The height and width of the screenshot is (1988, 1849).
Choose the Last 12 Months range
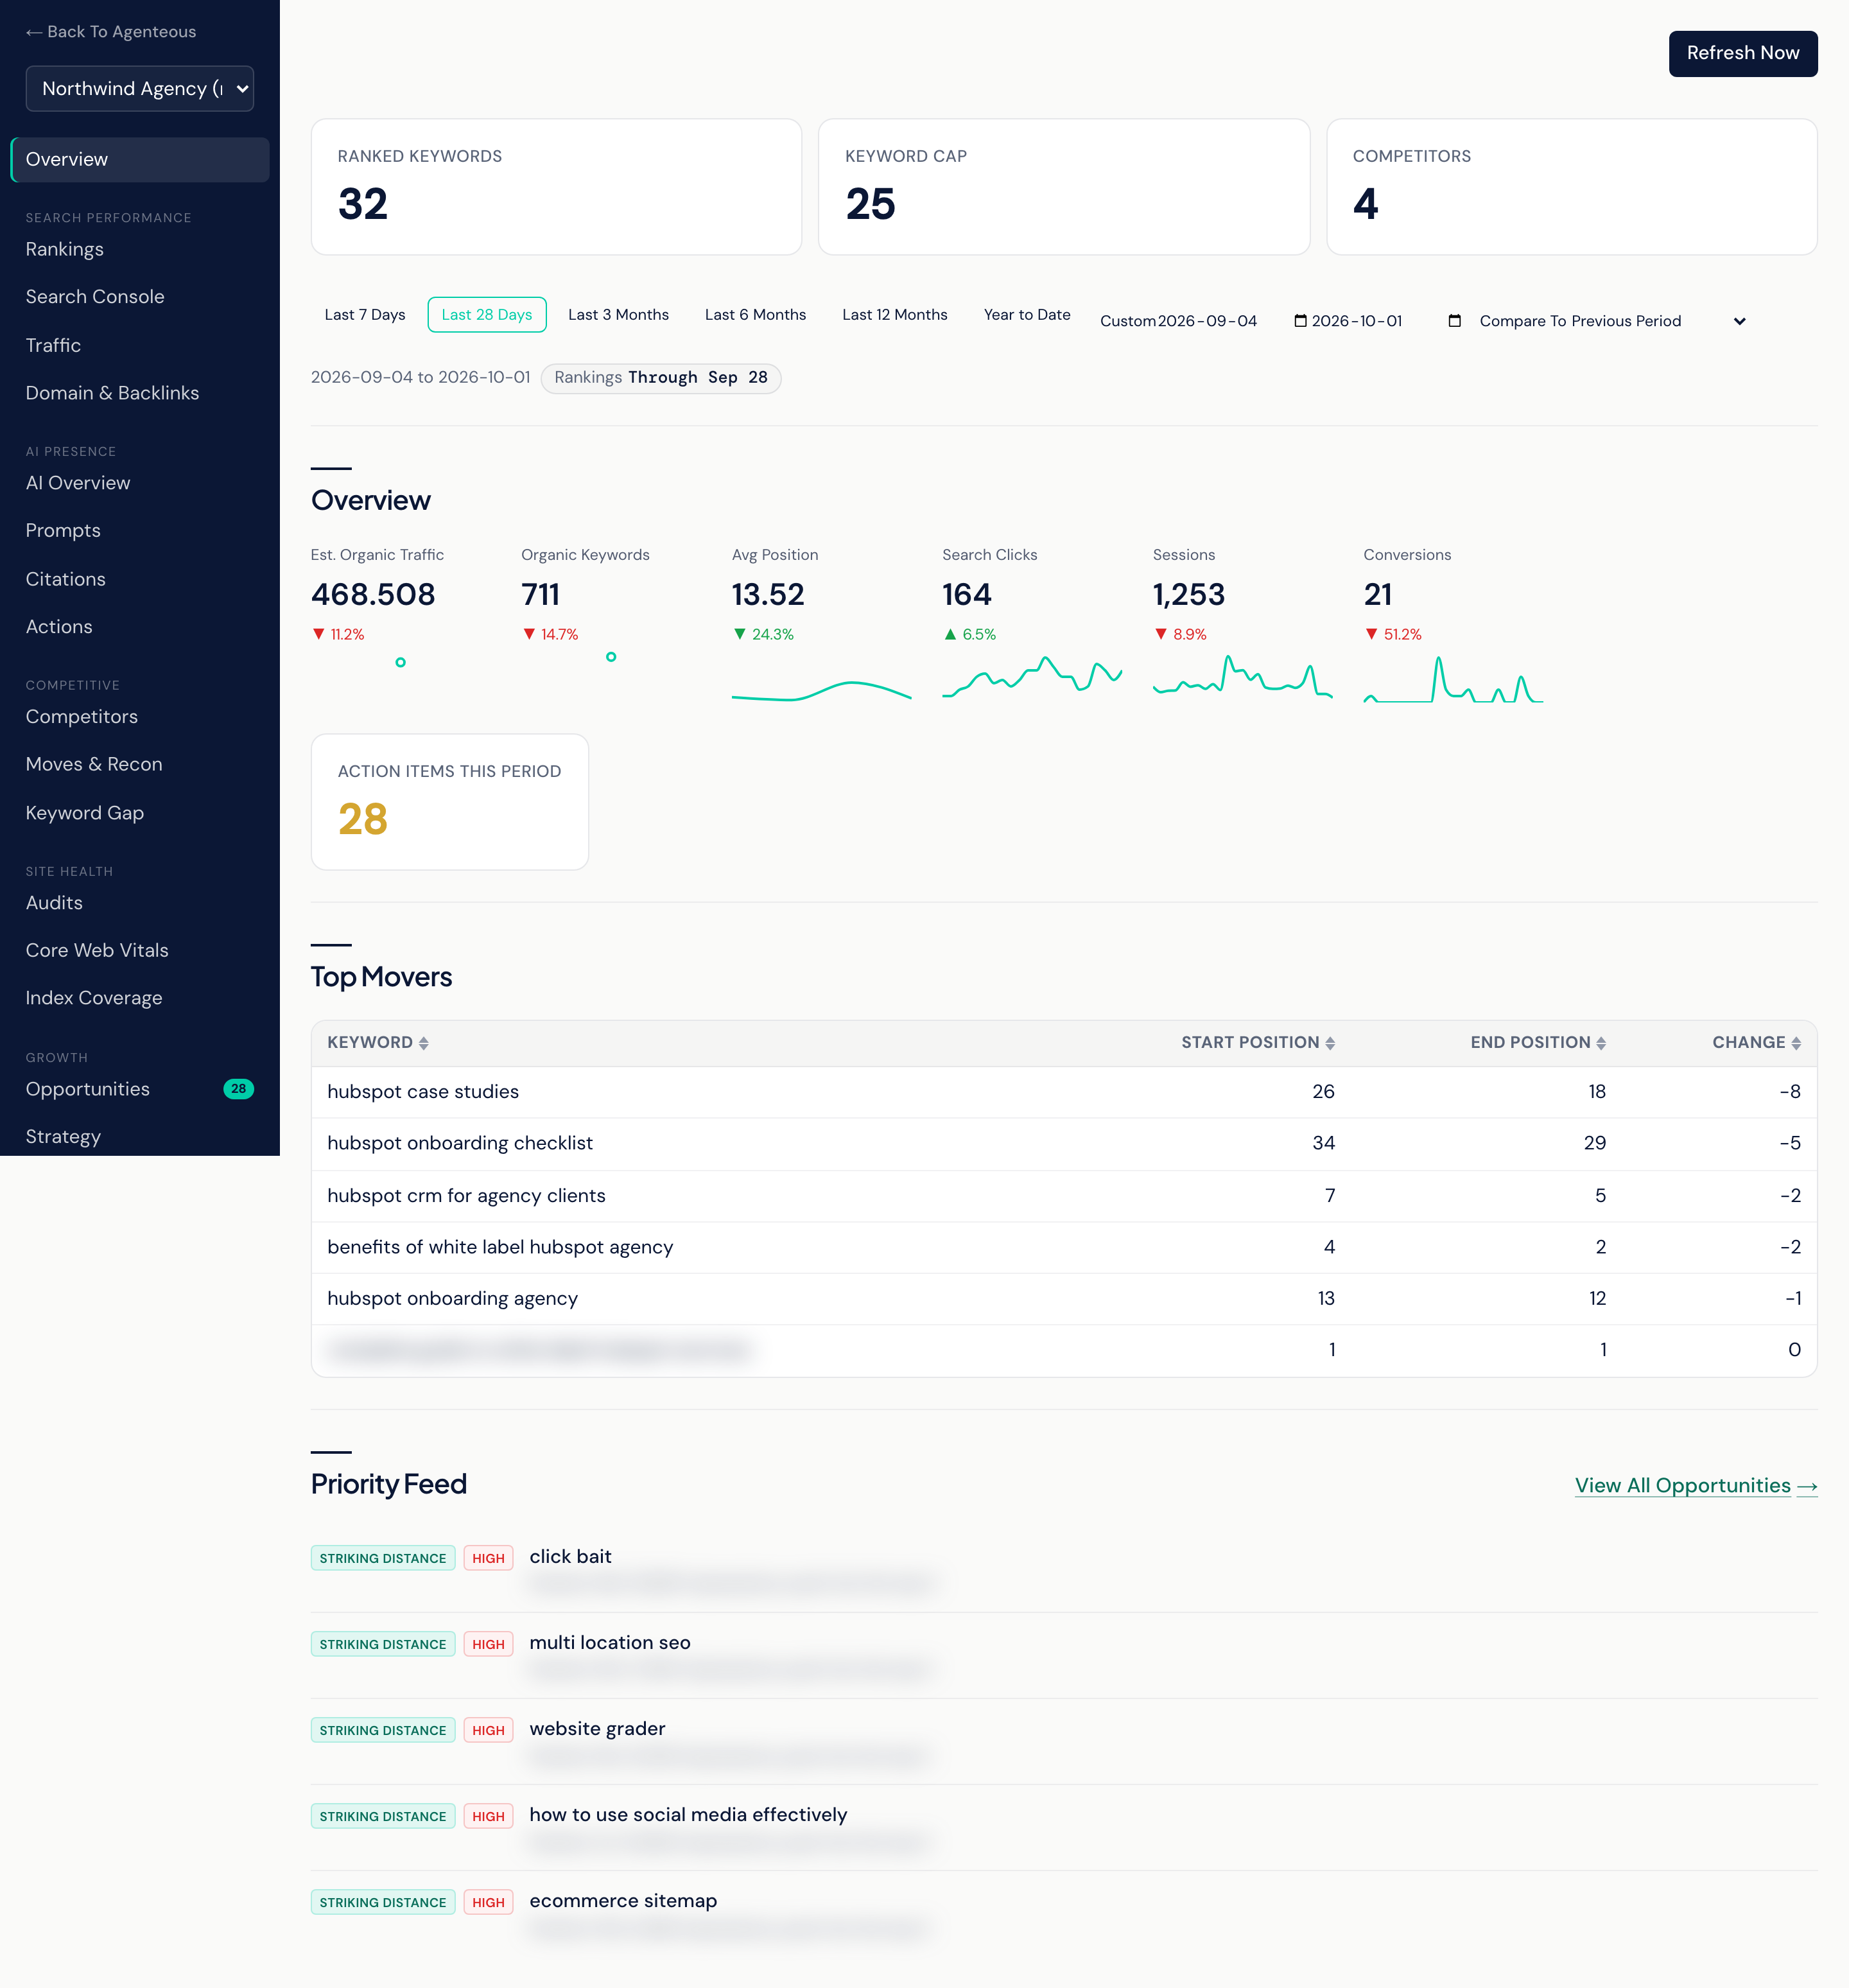(x=894, y=314)
